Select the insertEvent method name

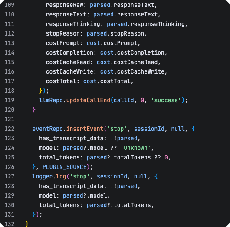[85, 129]
